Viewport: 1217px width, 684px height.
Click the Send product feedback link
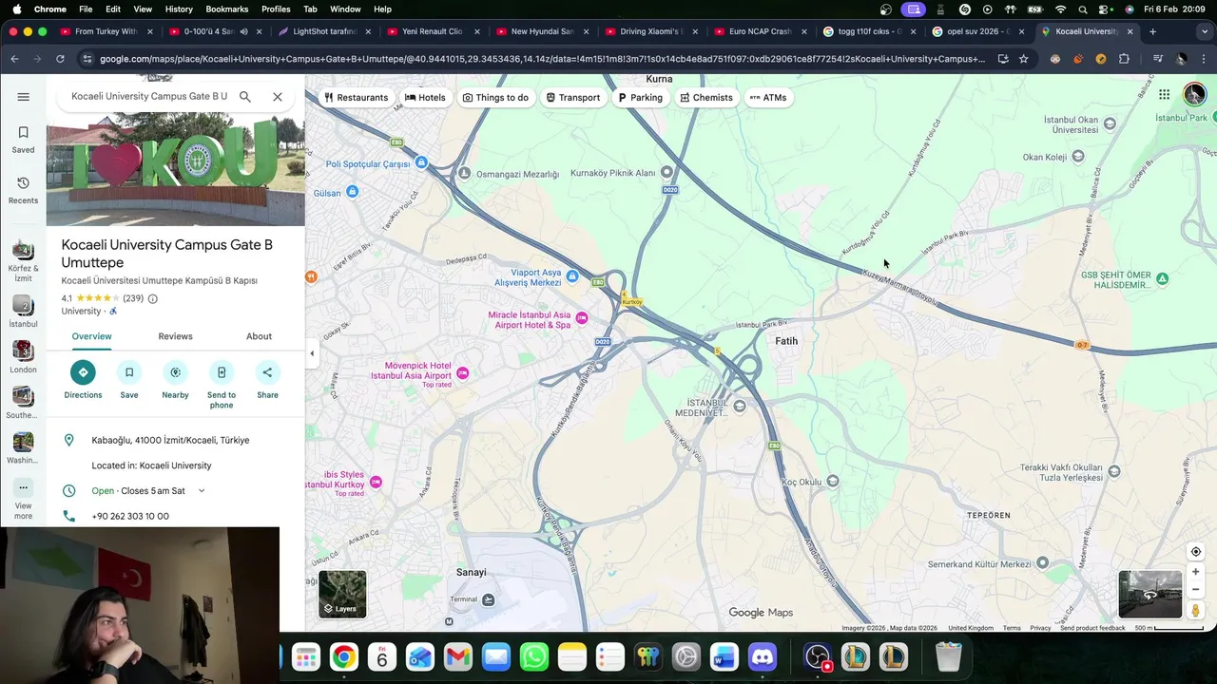coord(1092,628)
